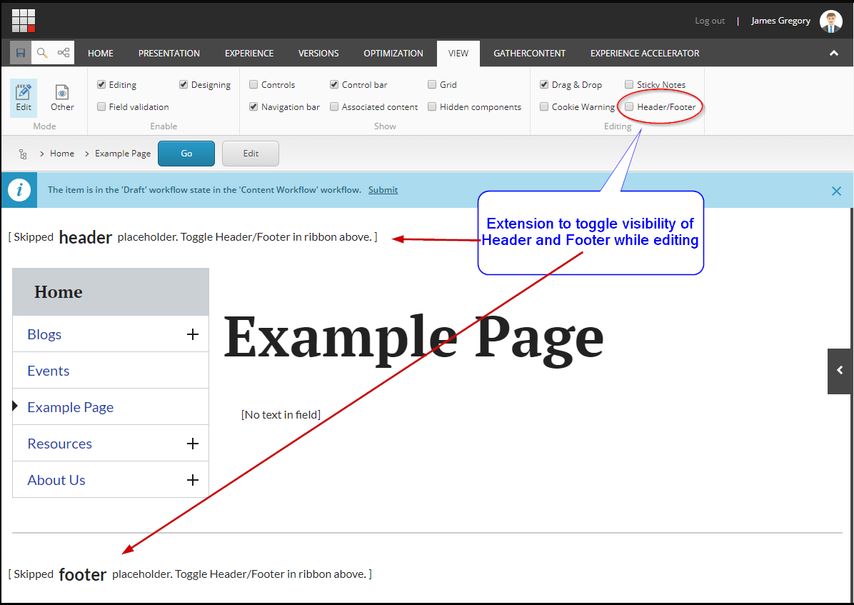Toggle the Header/Footer checkbox

629,107
